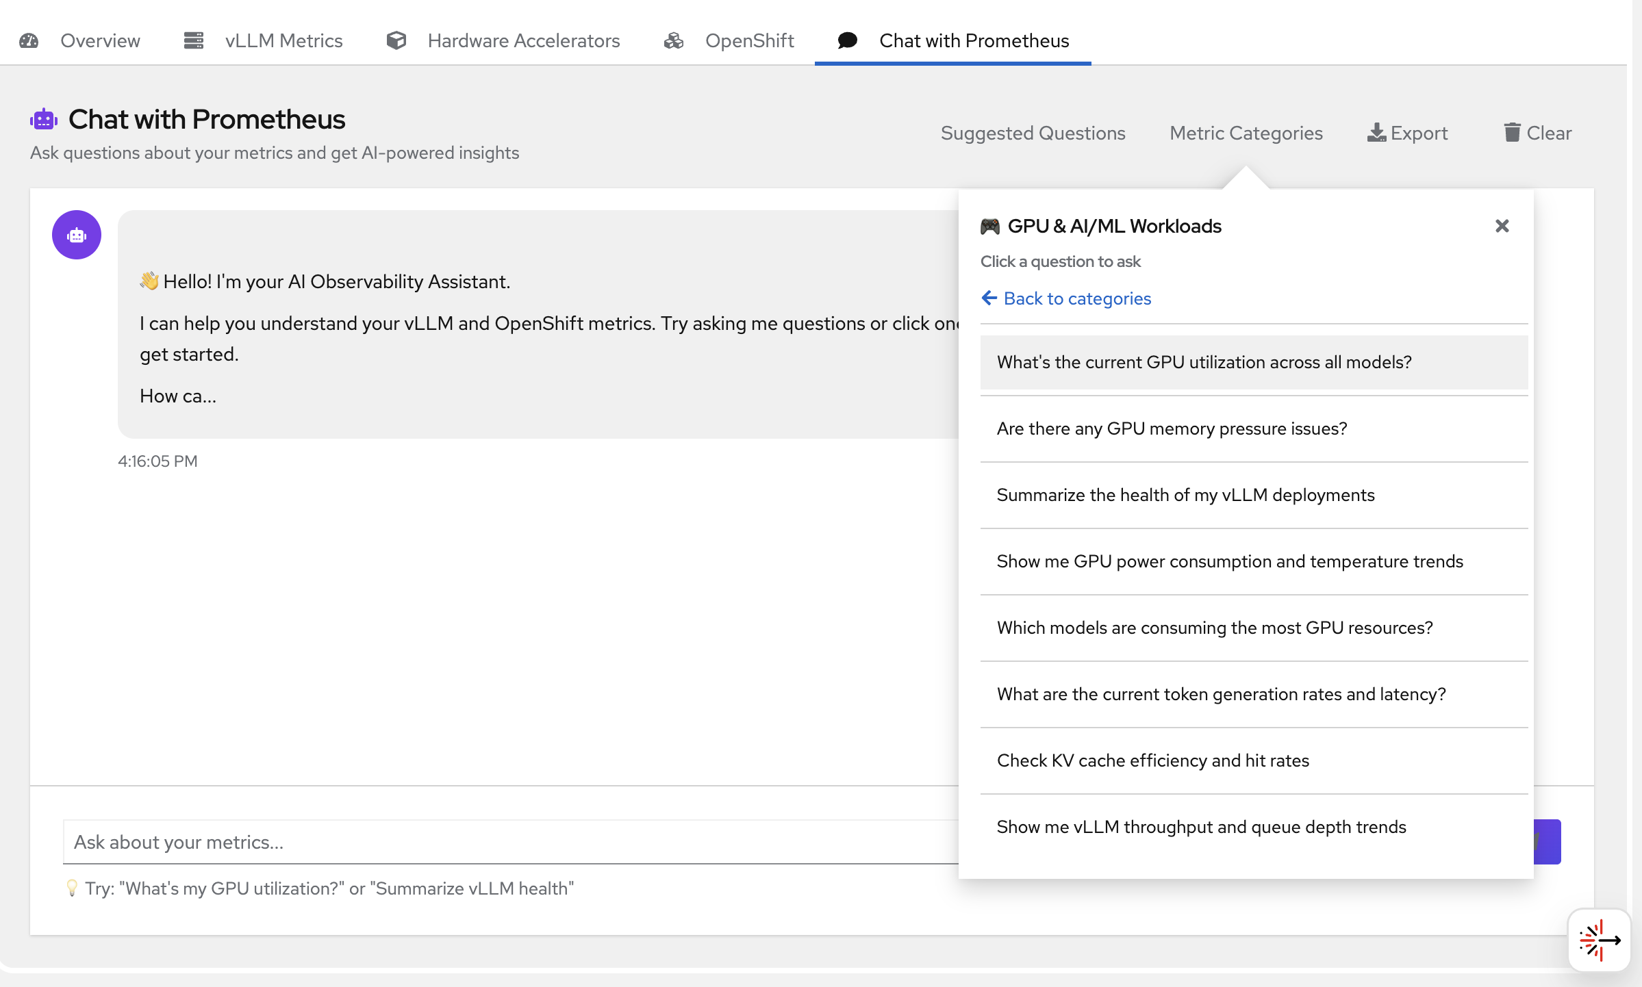The image size is (1642, 987).
Task: Select "Check KV cache efficiency and hit rates"
Action: point(1153,760)
